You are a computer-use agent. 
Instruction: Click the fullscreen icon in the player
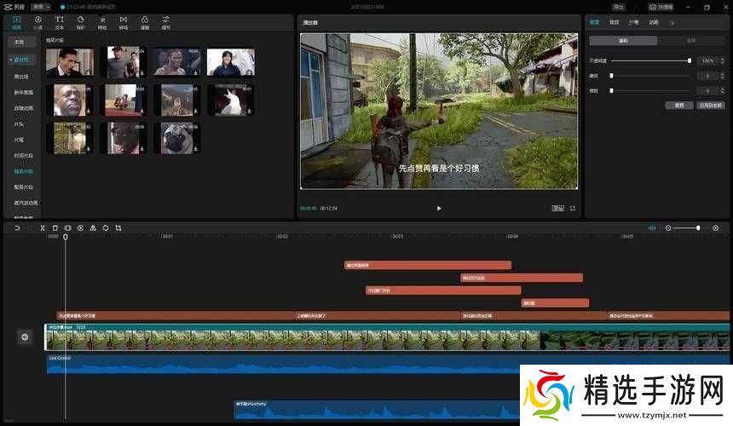coord(573,208)
